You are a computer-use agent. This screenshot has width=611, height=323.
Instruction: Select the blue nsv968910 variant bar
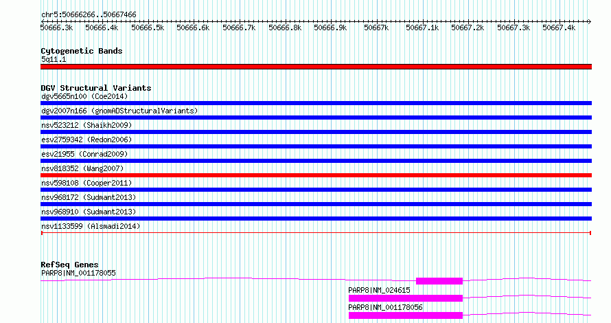click(x=316, y=219)
